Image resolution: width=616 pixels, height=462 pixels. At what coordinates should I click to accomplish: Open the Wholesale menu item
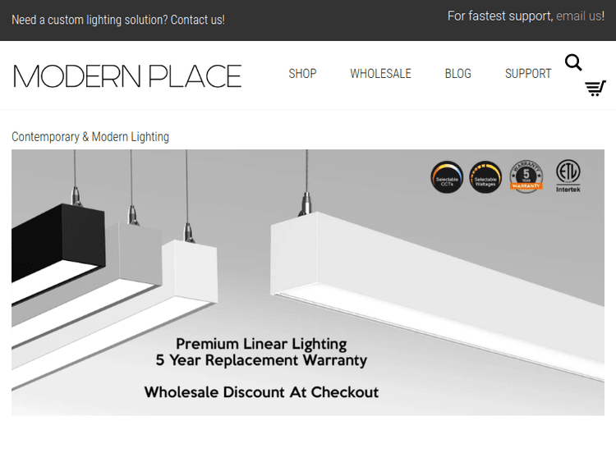pos(380,74)
